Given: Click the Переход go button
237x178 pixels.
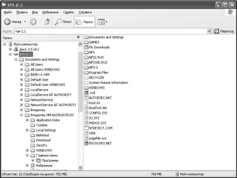Looking at the screenshot, I should [x=224, y=31].
